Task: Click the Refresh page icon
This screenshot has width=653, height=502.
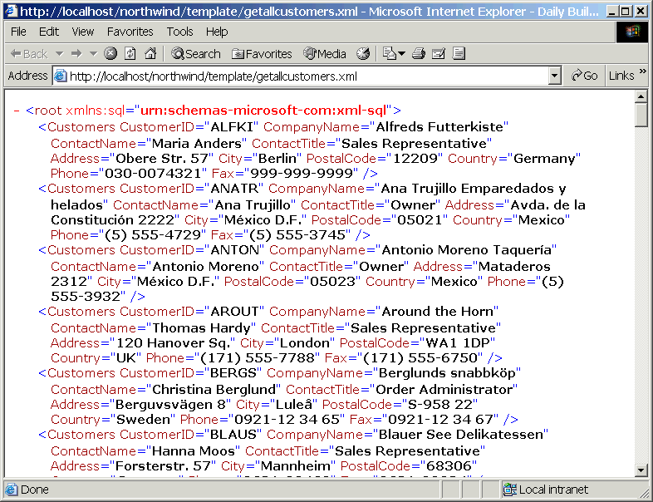Action: pyautogui.click(x=130, y=54)
